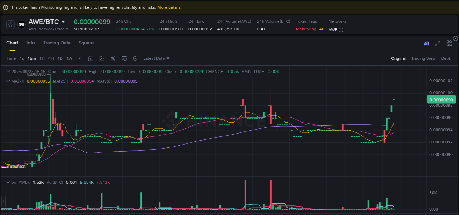This screenshot has height=215, width=459.
Task: Collapse the MA indicator row chevron
Action: pos(8,81)
